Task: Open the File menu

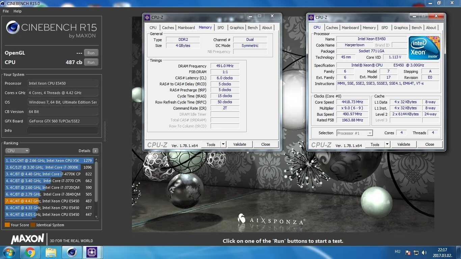Action: point(6,11)
